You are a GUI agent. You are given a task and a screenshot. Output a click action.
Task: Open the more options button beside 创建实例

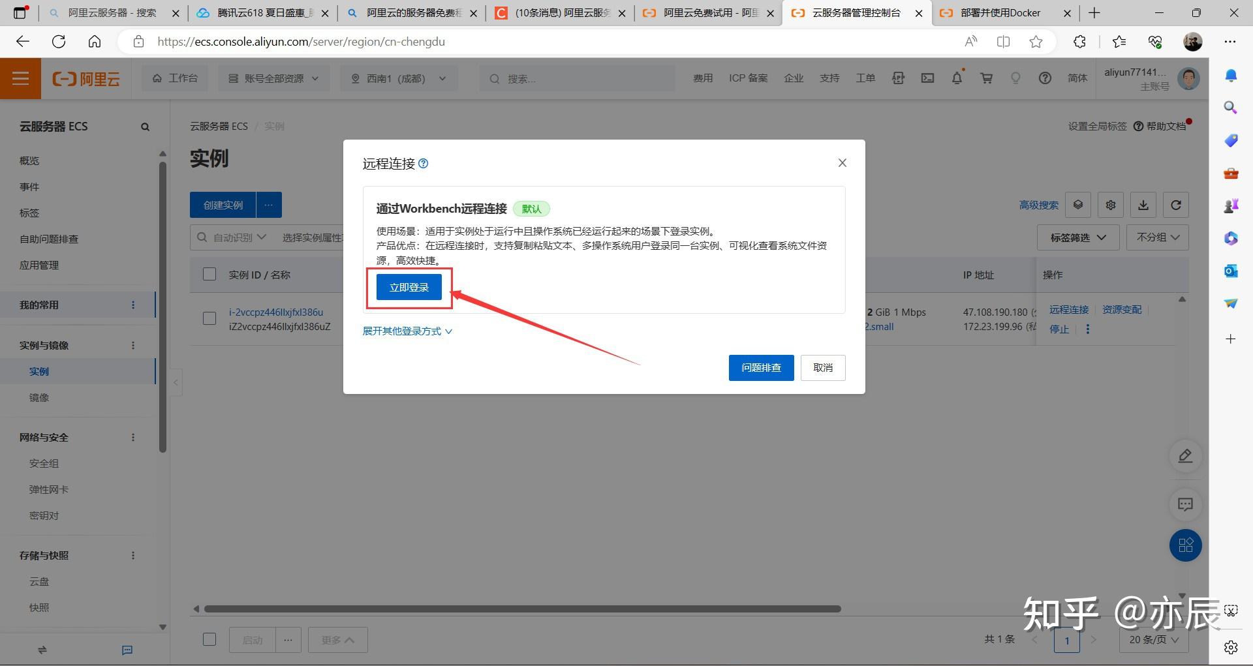coord(269,205)
